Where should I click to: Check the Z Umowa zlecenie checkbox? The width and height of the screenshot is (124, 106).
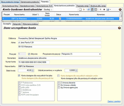point(59,83)
